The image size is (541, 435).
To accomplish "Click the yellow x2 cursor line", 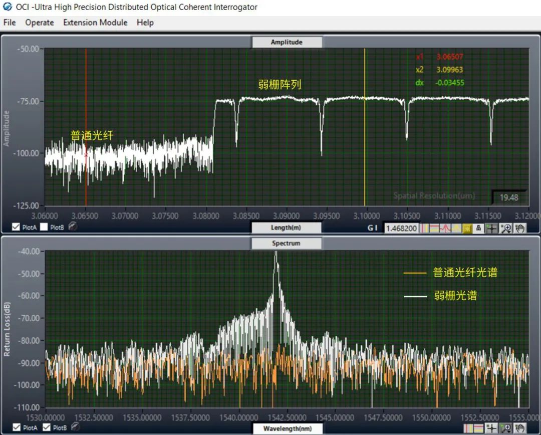I will pyautogui.click(x=364, y=150).
